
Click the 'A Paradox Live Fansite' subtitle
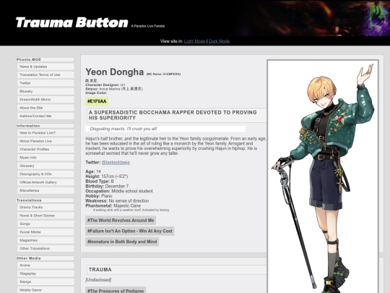click(x=148, y=26)
